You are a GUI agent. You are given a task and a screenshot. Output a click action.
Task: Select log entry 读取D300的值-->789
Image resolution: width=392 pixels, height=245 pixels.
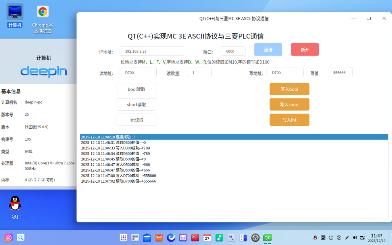tap(234, 153)
